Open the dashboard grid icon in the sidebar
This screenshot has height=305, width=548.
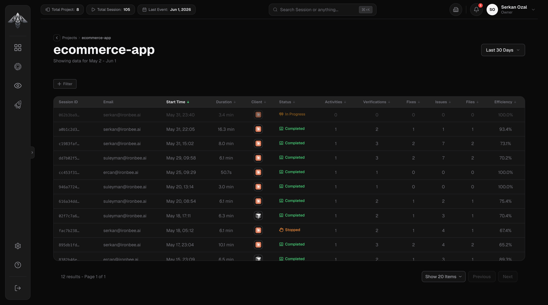18,48
